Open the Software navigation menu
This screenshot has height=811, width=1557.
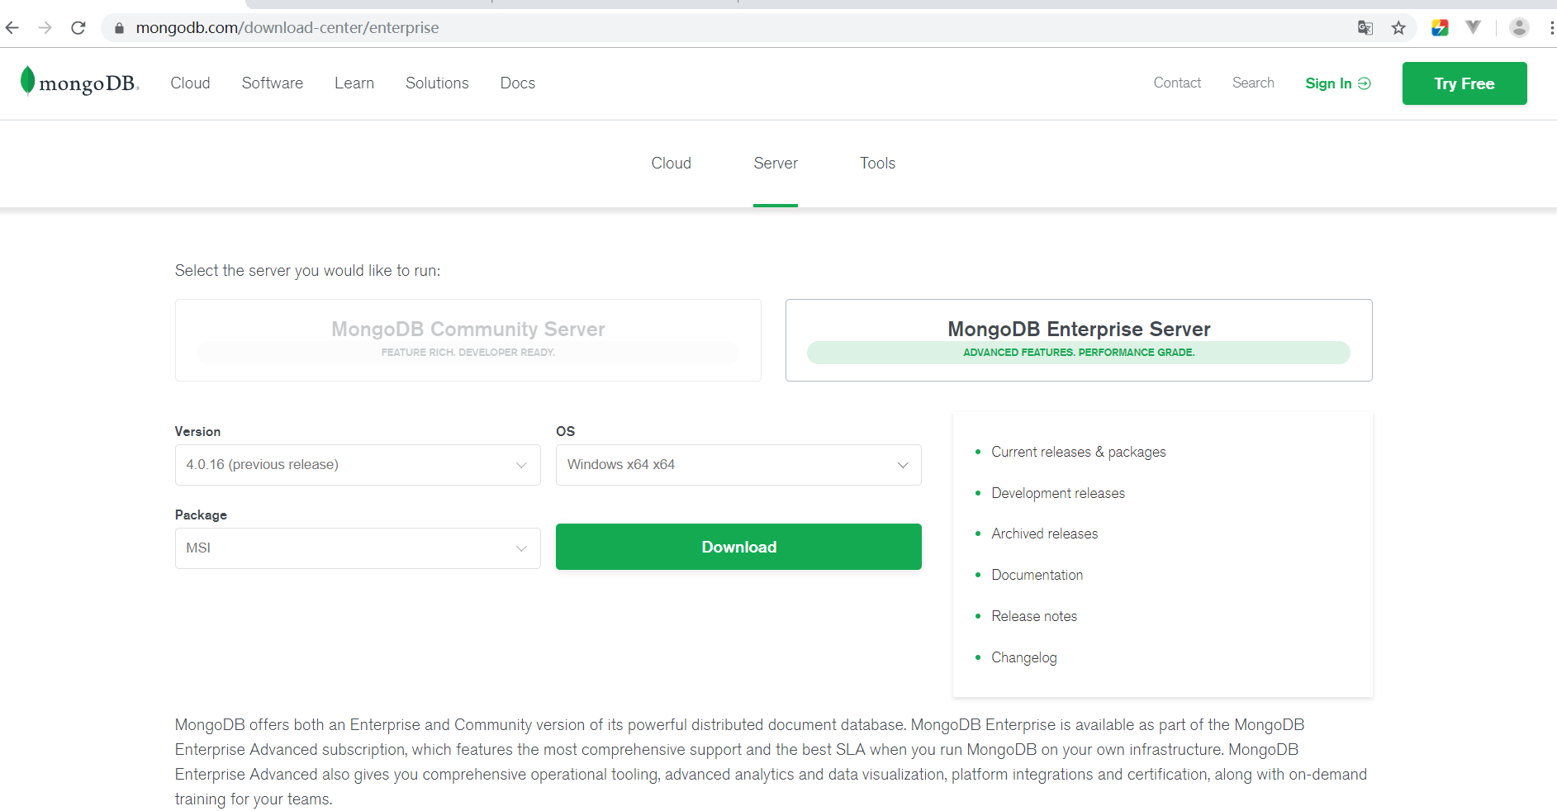273,83
